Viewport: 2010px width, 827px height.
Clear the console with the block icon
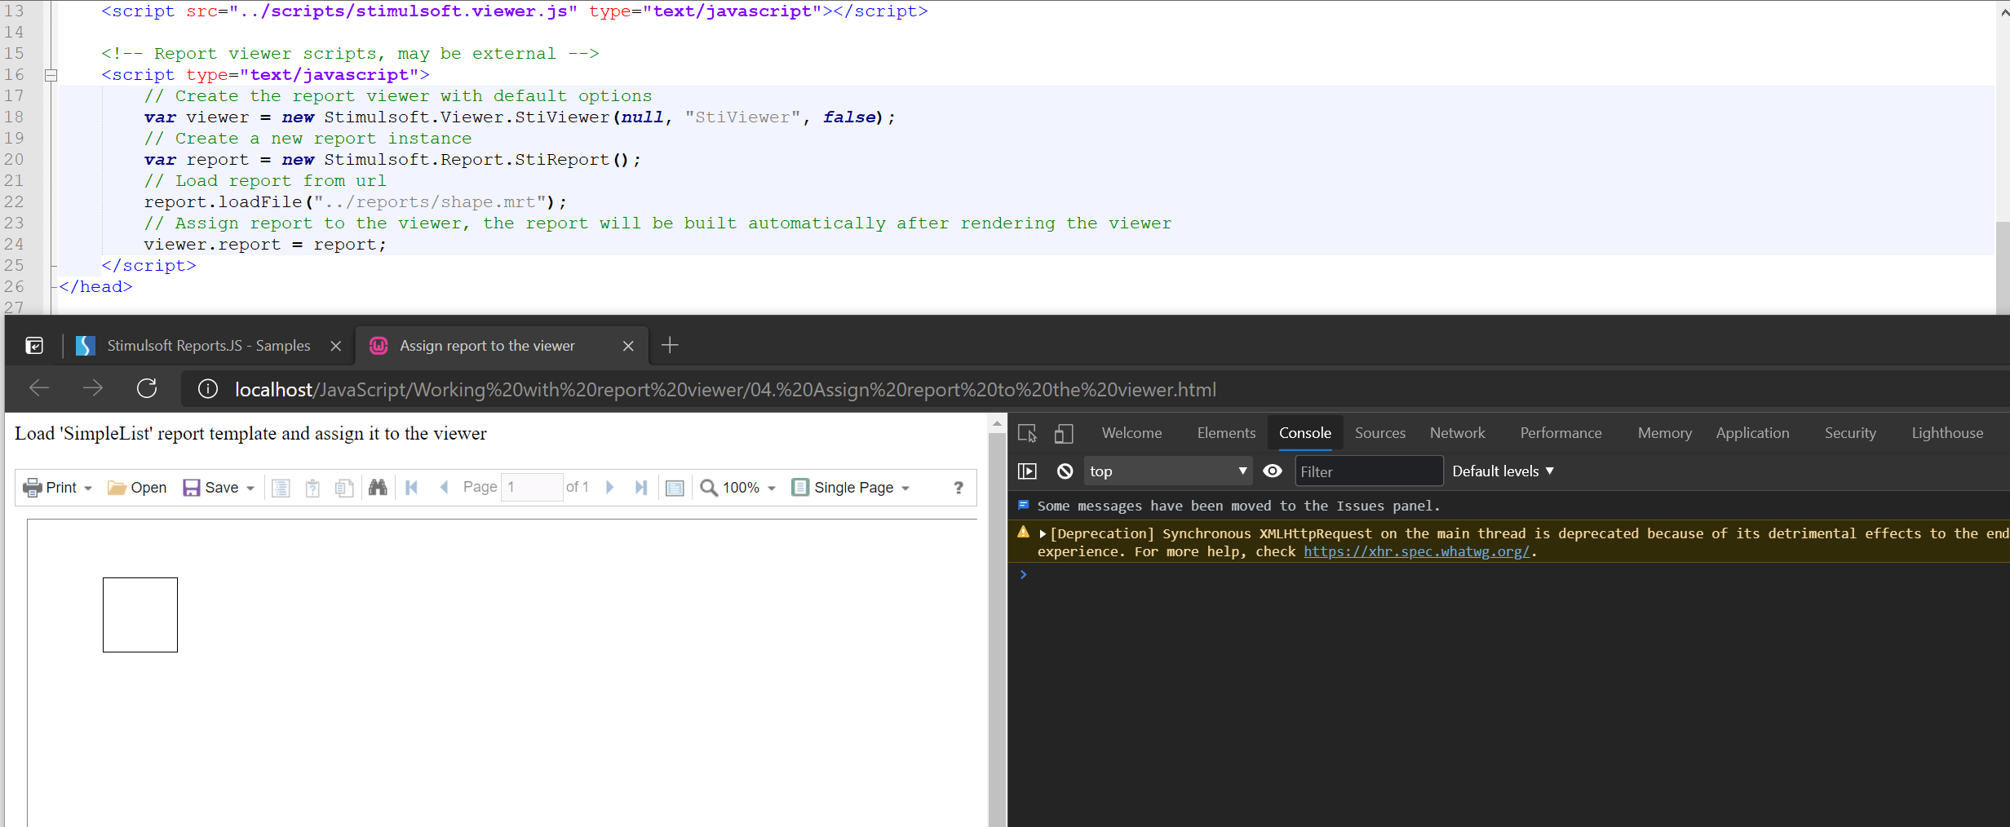1065,471
